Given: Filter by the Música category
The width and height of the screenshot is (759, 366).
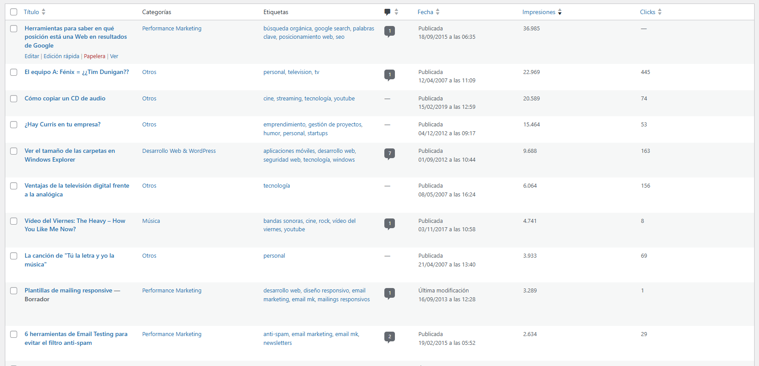Looking at the screenshot, I should click(151, 221).
